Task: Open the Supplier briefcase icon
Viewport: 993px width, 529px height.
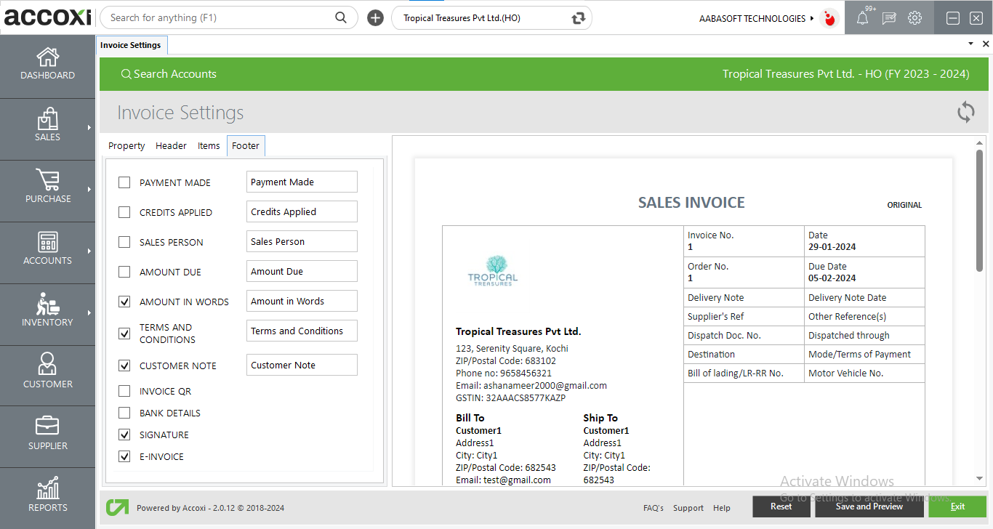Action: pyautogui.click(x=48, y=426)
